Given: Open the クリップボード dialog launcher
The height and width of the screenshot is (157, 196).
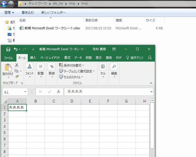Looking at the screenshot, I should coord(22,83).
